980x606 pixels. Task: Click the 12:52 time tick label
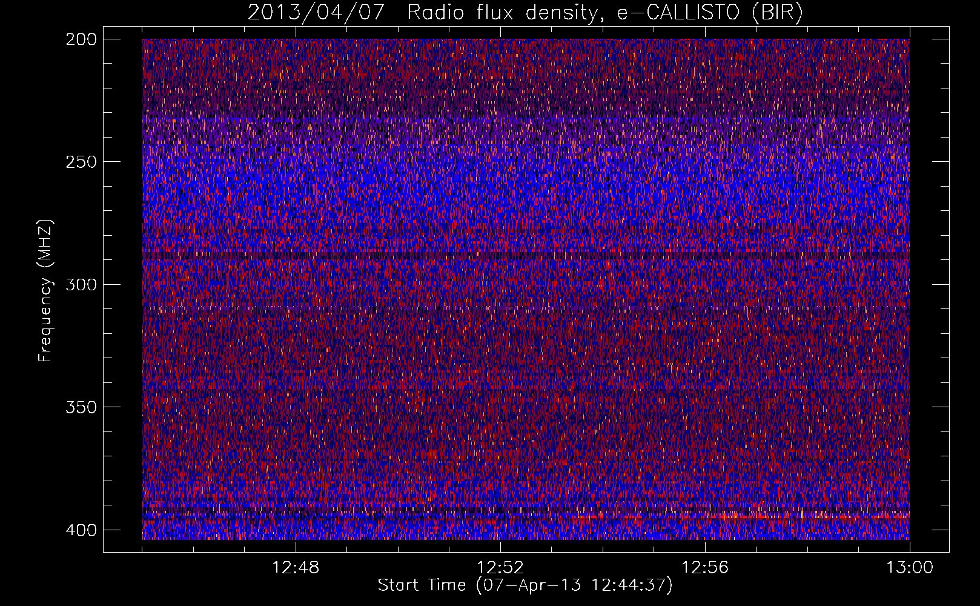point(500,568)
